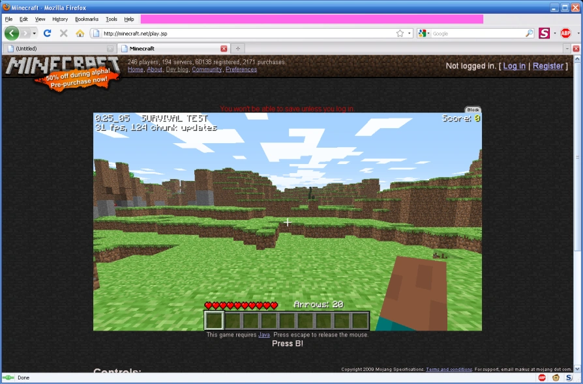583x384 pixels.
Task: Switch to the (Untitled) tab
Action: click(59, 49)
